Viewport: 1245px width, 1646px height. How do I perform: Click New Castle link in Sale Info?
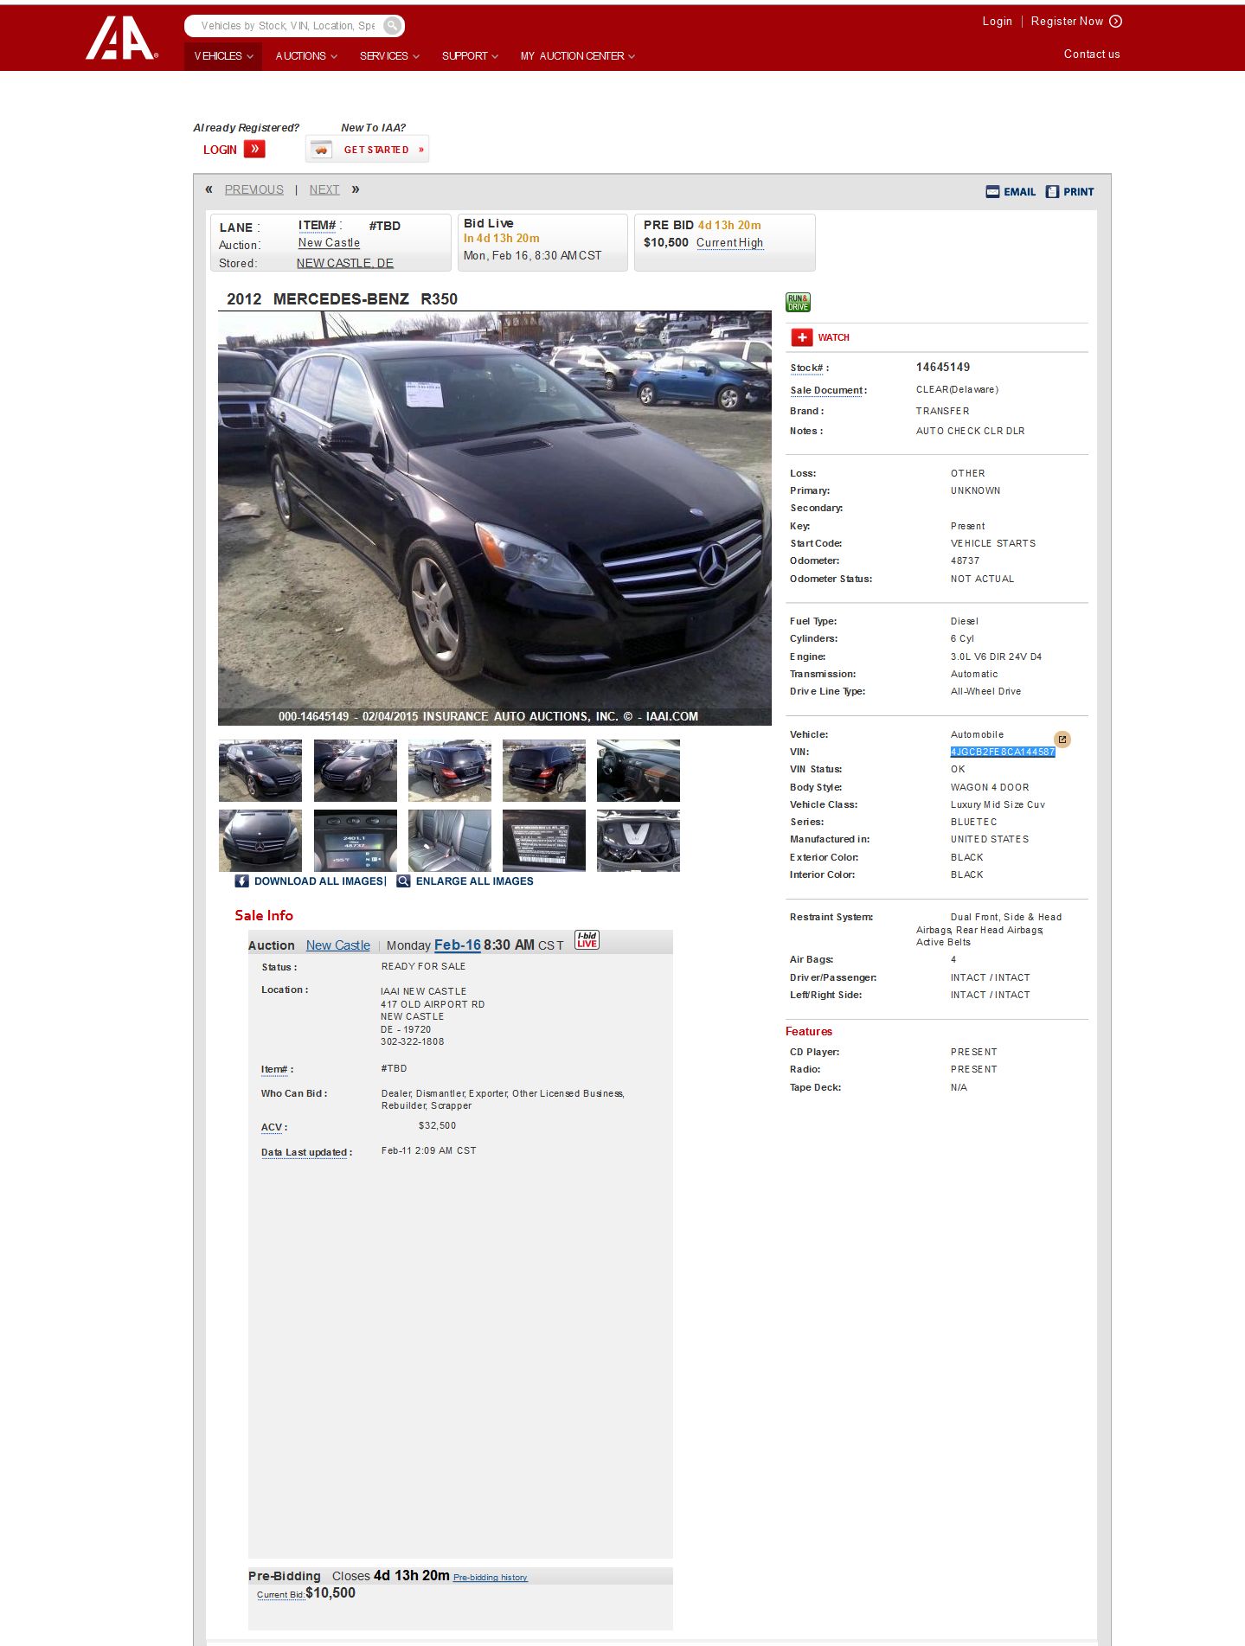338,945
